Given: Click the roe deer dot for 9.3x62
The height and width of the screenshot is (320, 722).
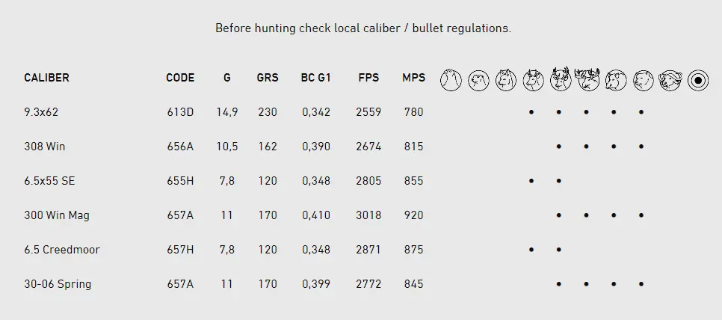Looking at the screenshot, I should click(531, 112).
